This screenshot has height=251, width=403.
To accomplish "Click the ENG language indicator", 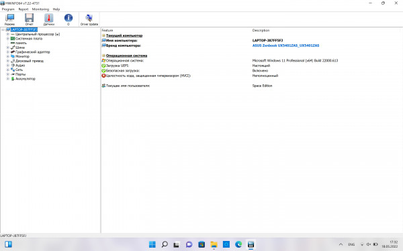I will (x=351, y=244).
